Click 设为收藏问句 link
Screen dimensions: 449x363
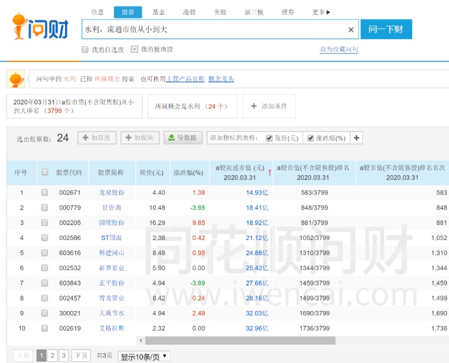coord(339,49)
